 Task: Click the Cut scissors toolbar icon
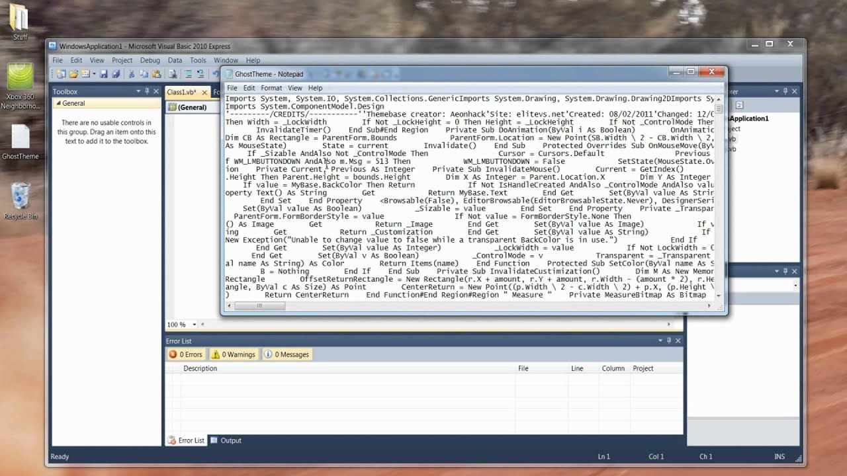[x=131, y=73]
